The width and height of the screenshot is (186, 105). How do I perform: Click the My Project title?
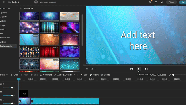click(x=13, y=2)
